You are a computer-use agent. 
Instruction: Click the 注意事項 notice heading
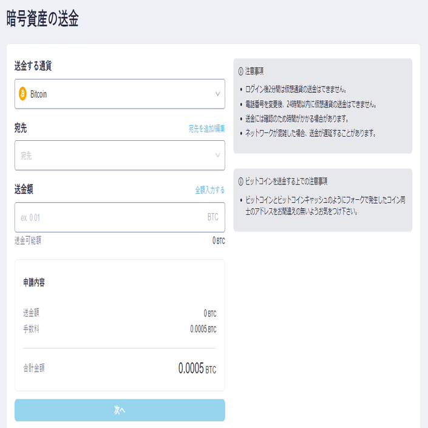pos(254,71)
